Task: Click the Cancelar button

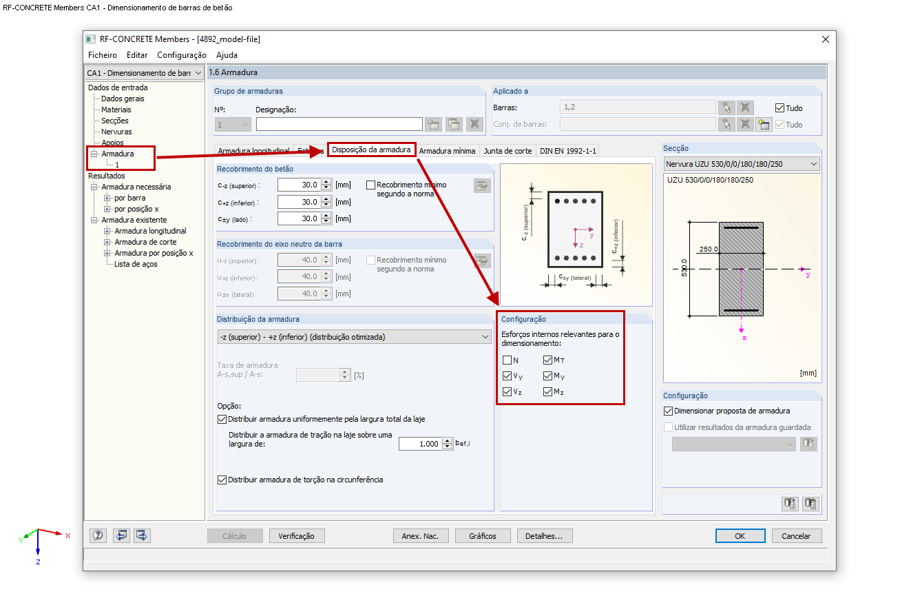Action: point(797,536)
